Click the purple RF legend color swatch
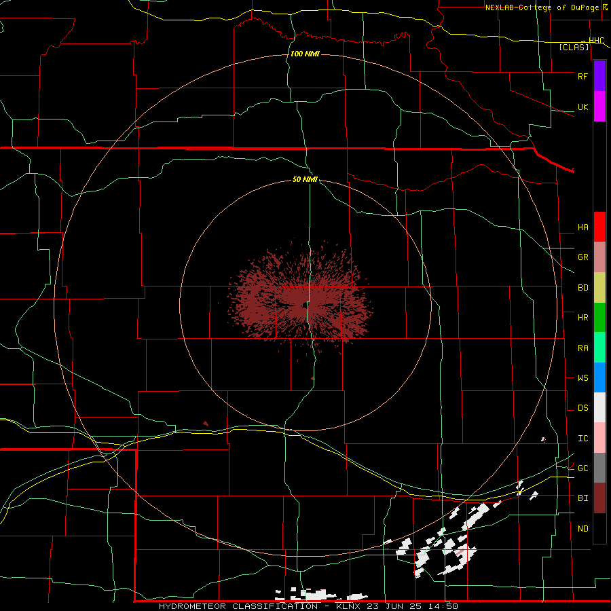This screenshot has height=611, width=611. [x=599, y=76]
